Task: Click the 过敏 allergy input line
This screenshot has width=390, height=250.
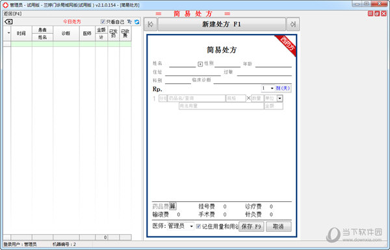Action: pos(264,72)
